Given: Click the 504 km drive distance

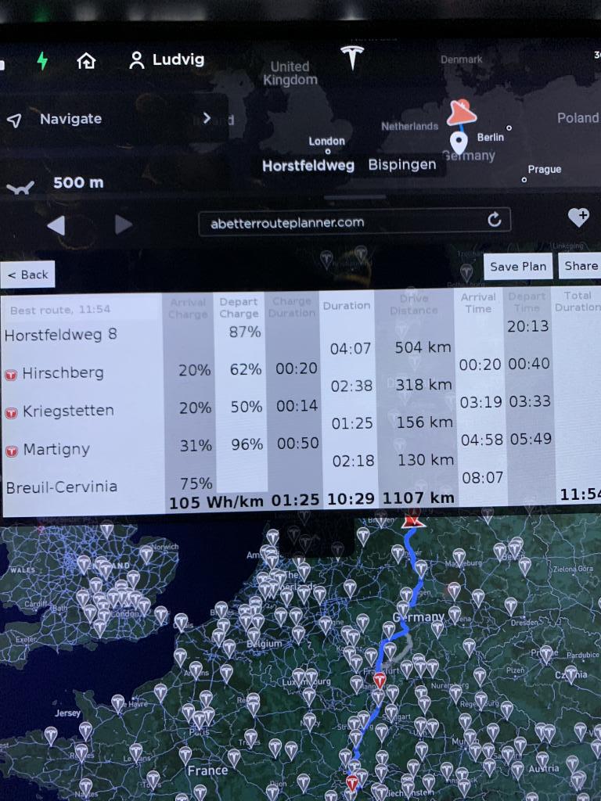Looking at the screenshot, I should [423, 347].
